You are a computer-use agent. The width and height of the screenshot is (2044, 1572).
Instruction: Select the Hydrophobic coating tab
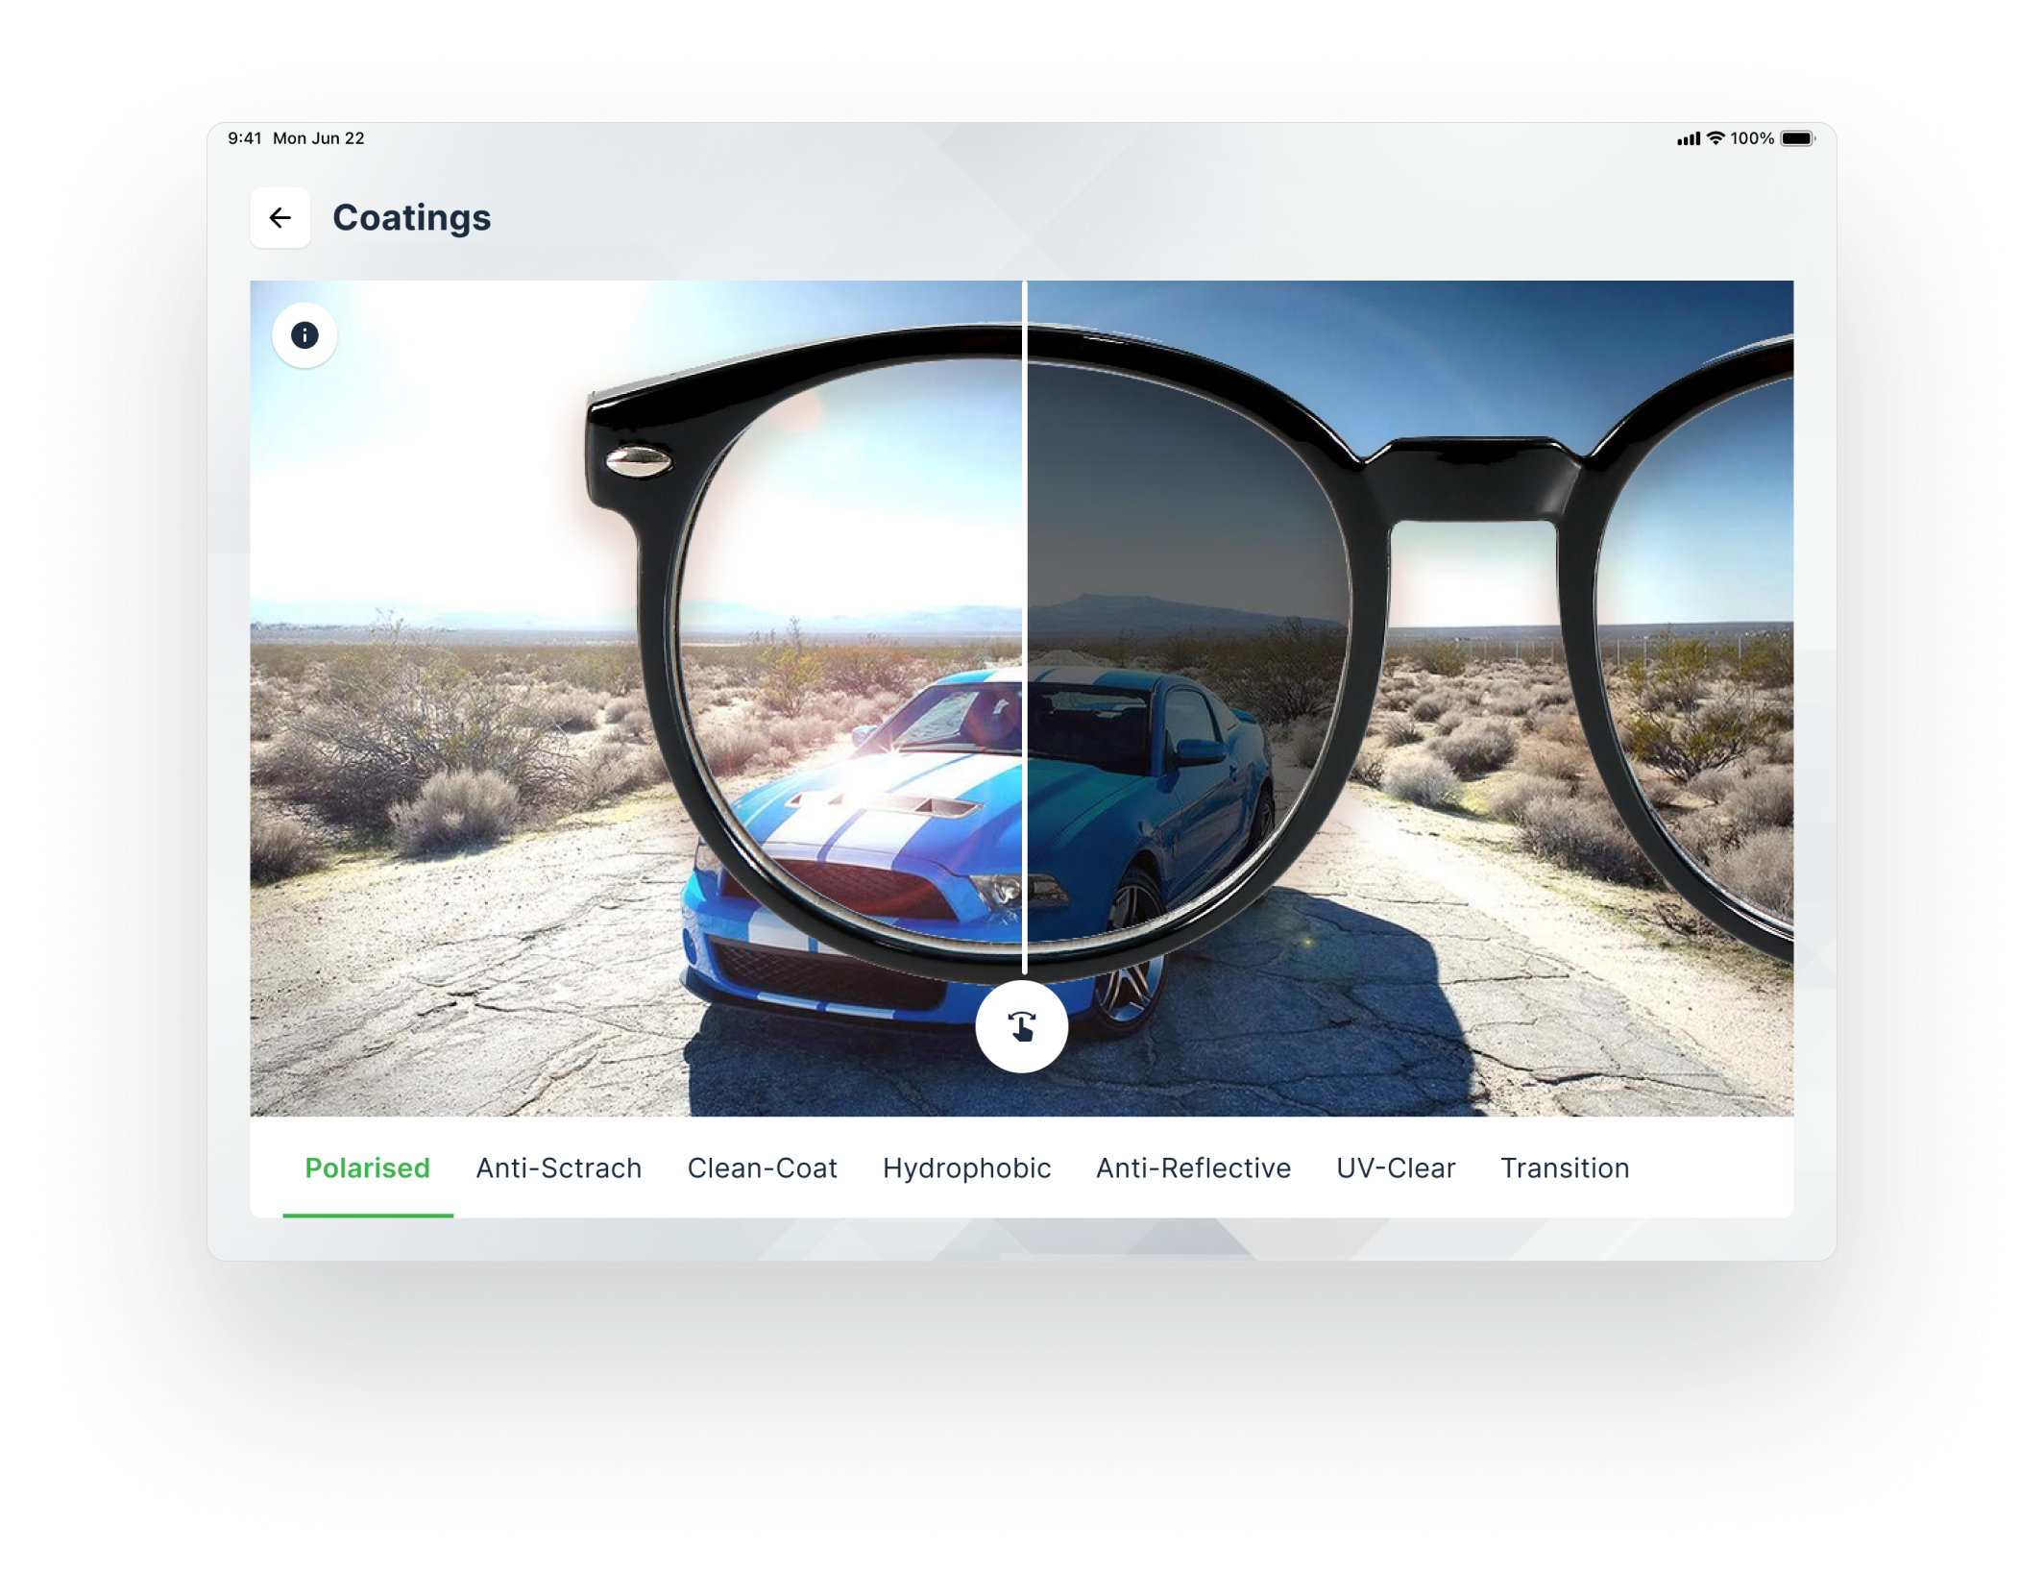click(x=966, y=1167)
